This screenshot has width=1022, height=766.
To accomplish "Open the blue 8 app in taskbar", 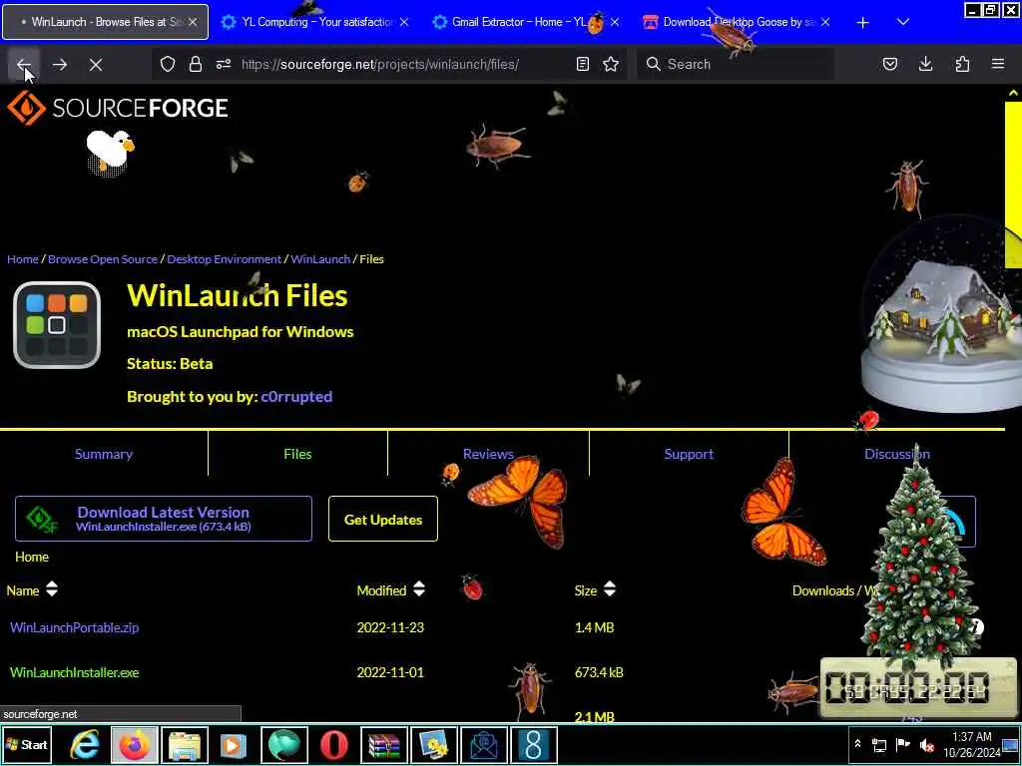I will point(534,744).
